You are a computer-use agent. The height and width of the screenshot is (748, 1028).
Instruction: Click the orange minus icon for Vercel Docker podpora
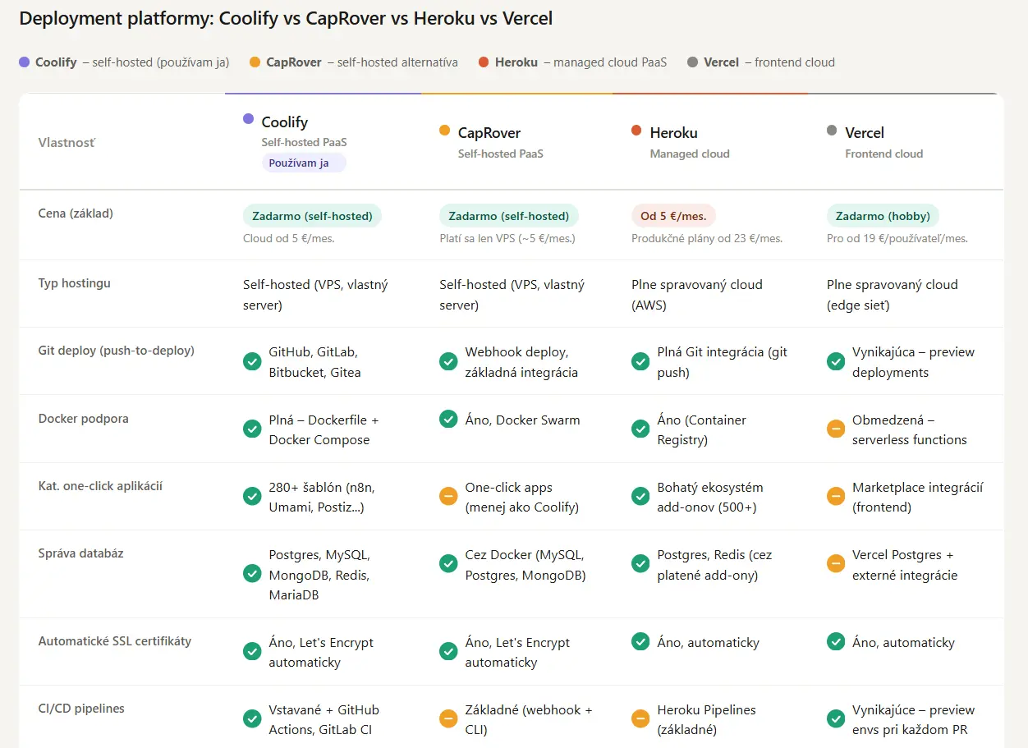click(x=836, y=429)
